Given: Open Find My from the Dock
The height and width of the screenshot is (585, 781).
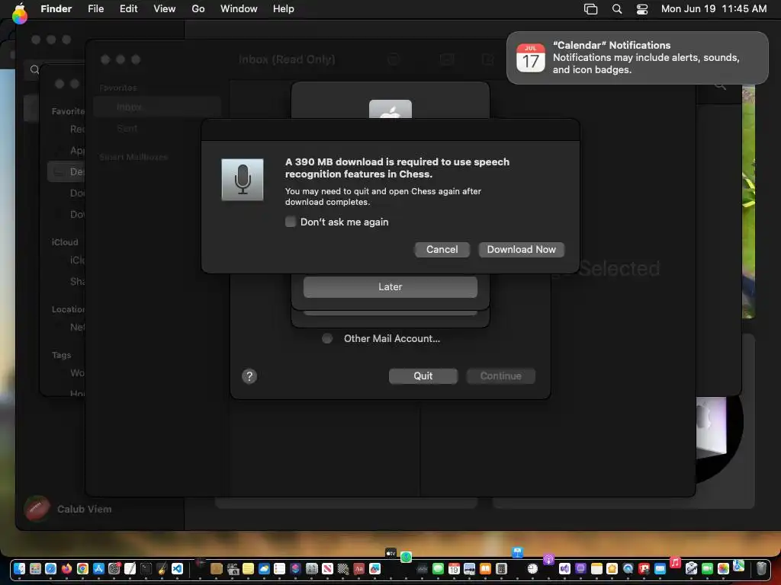Looking at the screenshot, I should [406, 557].
